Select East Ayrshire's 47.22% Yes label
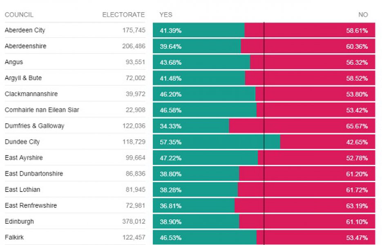The height and width of the screenshot is (245, 382). [170, 158]
